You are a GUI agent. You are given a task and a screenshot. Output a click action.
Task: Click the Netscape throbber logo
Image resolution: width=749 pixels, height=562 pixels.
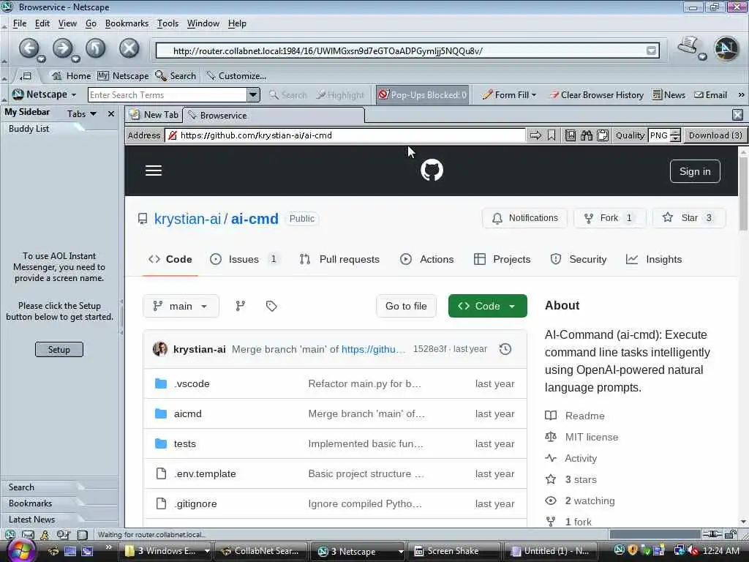pyautogui.click(x=726, y=48)
